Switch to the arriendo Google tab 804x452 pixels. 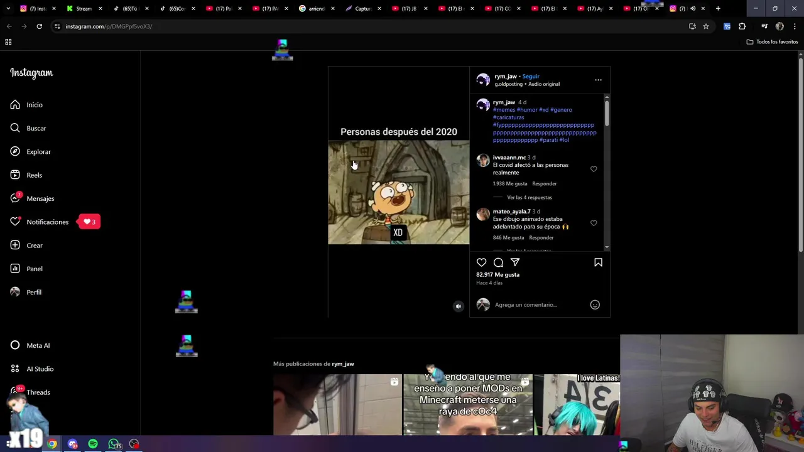(x=317, y=9)
